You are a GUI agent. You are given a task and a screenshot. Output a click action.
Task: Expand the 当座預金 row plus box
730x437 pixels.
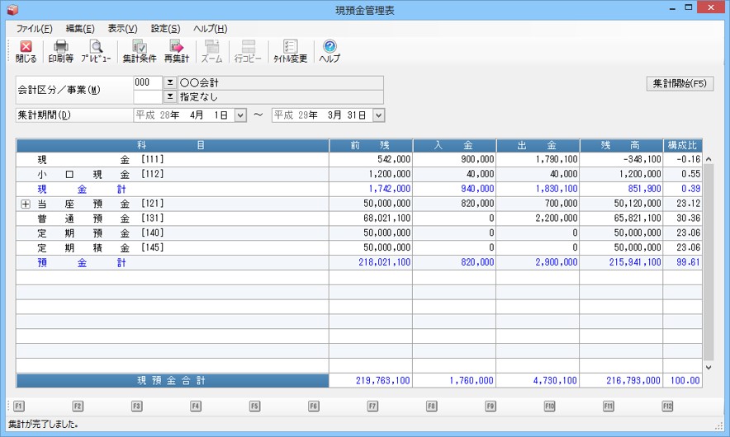(x=26, y=204)
